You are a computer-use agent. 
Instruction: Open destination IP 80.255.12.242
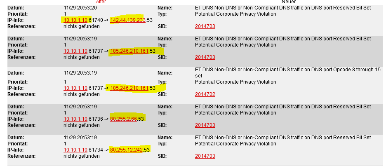click(x=126, y=150)
